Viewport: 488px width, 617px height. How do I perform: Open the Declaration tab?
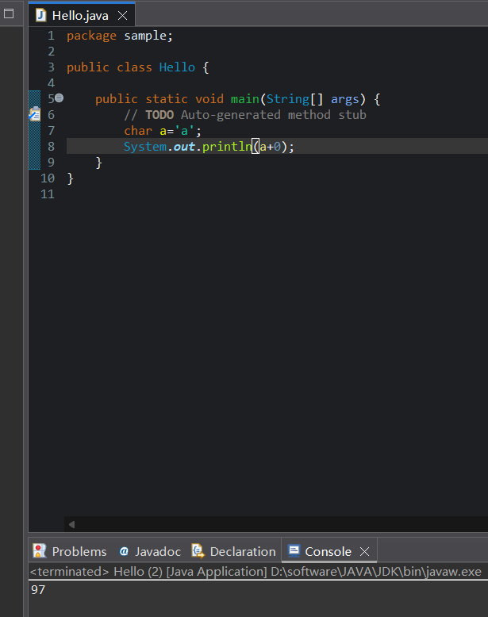[233, 551]
